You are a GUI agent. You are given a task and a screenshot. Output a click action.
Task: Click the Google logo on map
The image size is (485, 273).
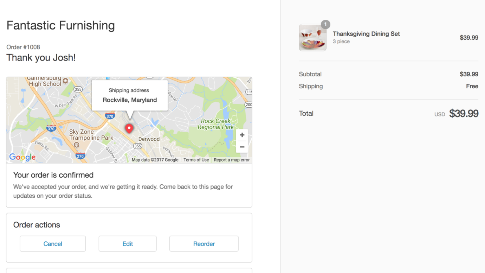pos(22,157)
